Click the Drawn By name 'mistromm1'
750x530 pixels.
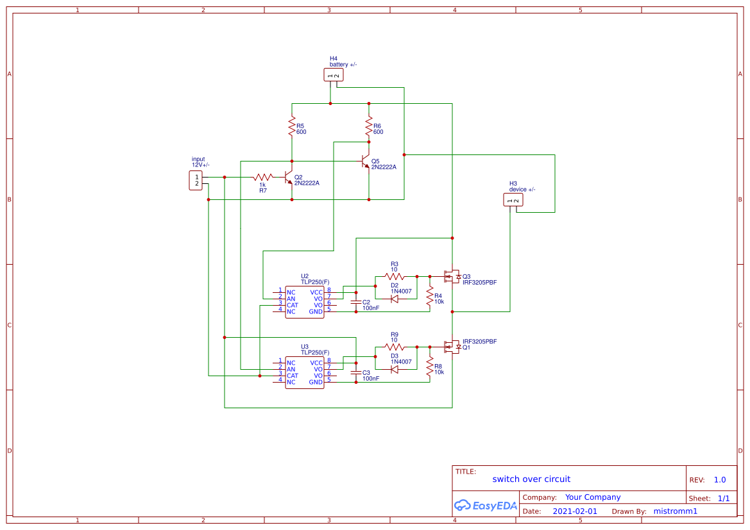[675, 511]
